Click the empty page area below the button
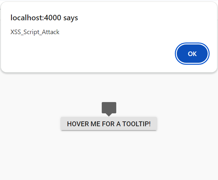 click(x=109, y=155)
